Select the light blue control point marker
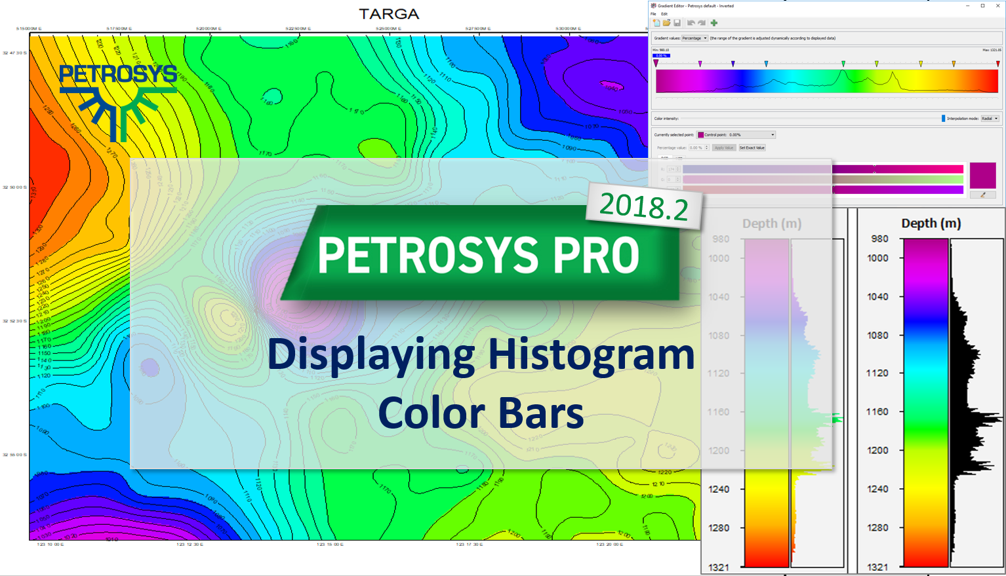Screen dimensions: 1006x576 [766, 64]
